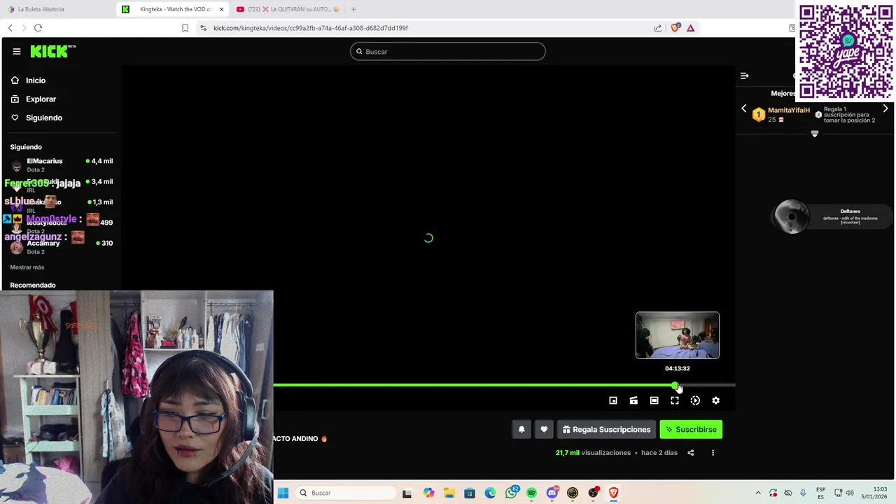Seek on the green video progress bar

504,385
